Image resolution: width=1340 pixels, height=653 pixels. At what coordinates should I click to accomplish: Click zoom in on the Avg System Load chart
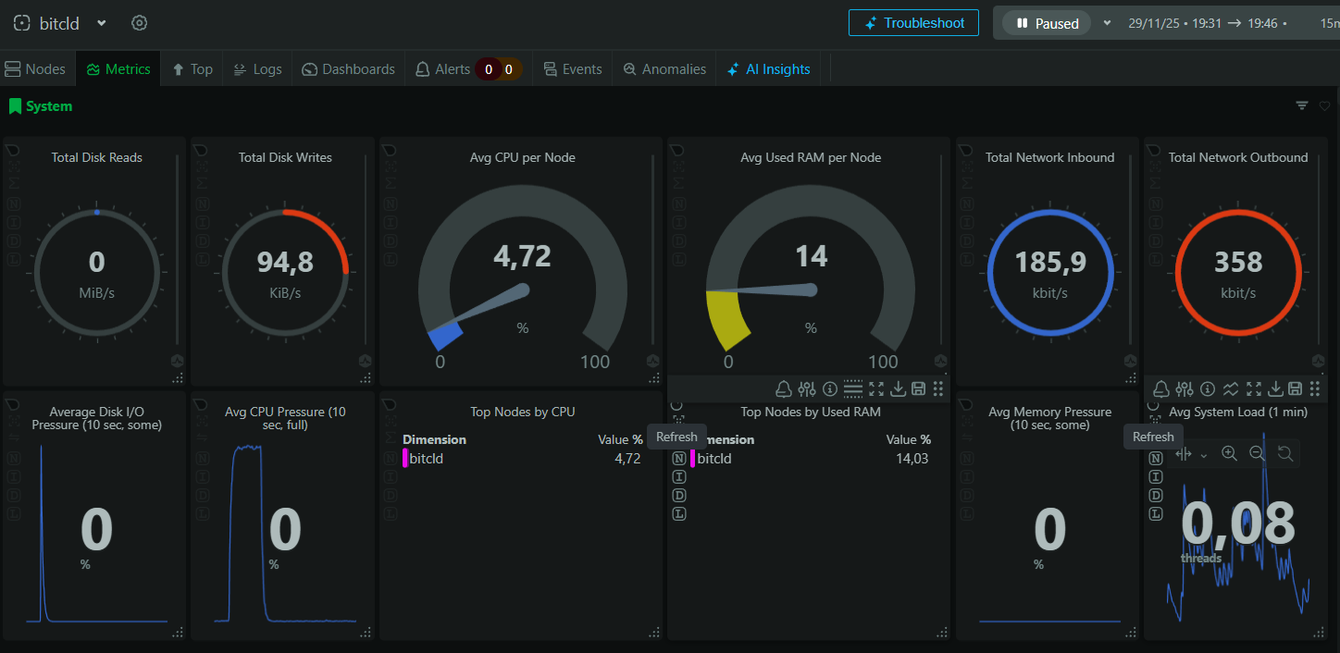(1229, 453)
